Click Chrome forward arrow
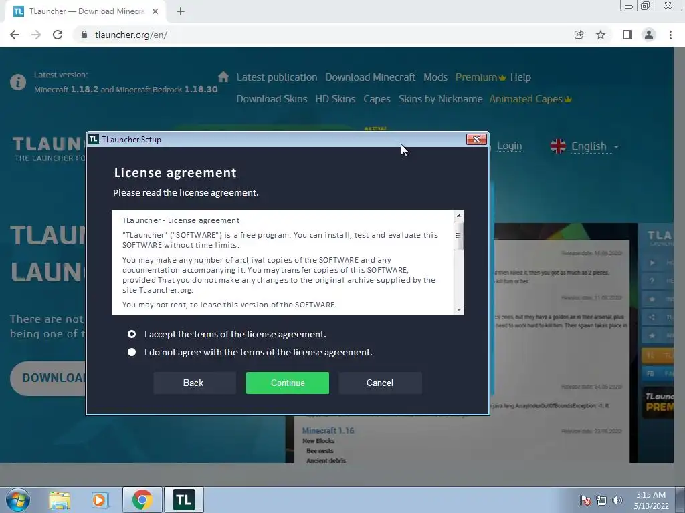 point(36,35)
